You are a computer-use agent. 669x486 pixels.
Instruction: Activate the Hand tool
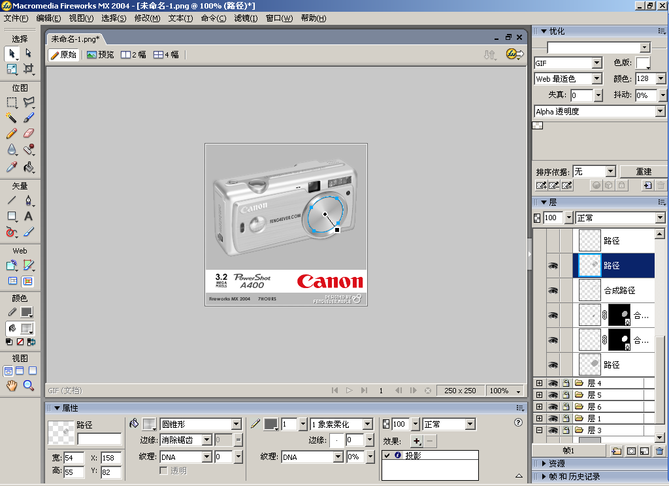click(x=12, y=385)
